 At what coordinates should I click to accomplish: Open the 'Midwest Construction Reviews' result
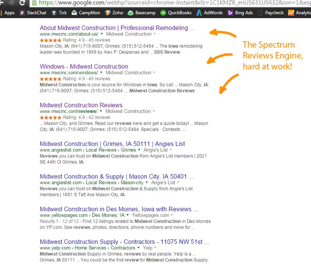click(x=81, y=105)
